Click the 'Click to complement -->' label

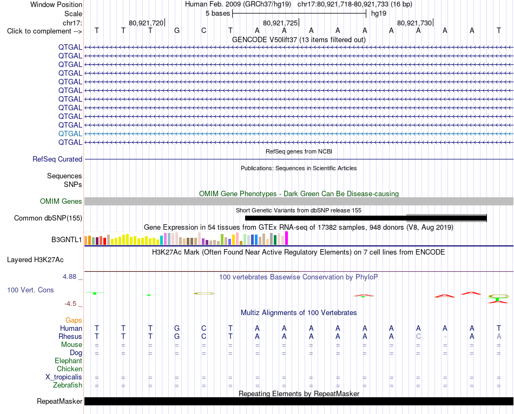click(x=44, y=31)
